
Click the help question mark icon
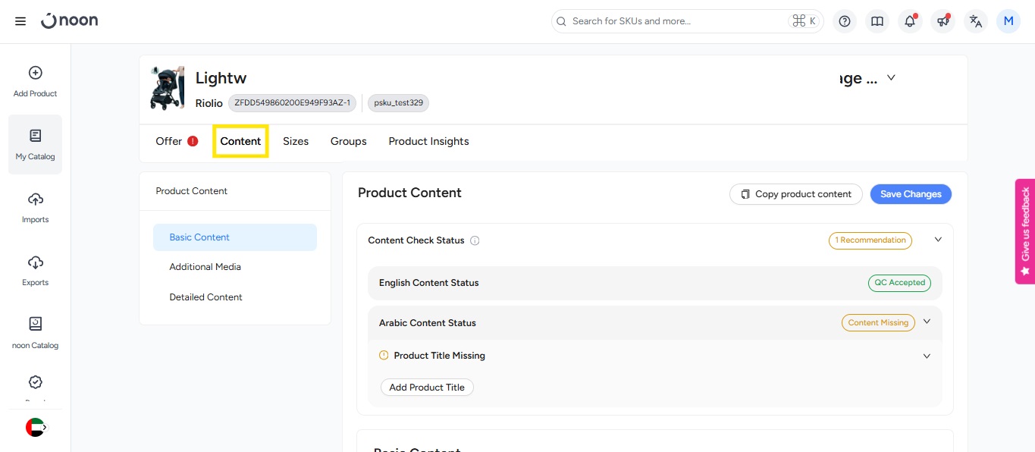coord(845,21)
